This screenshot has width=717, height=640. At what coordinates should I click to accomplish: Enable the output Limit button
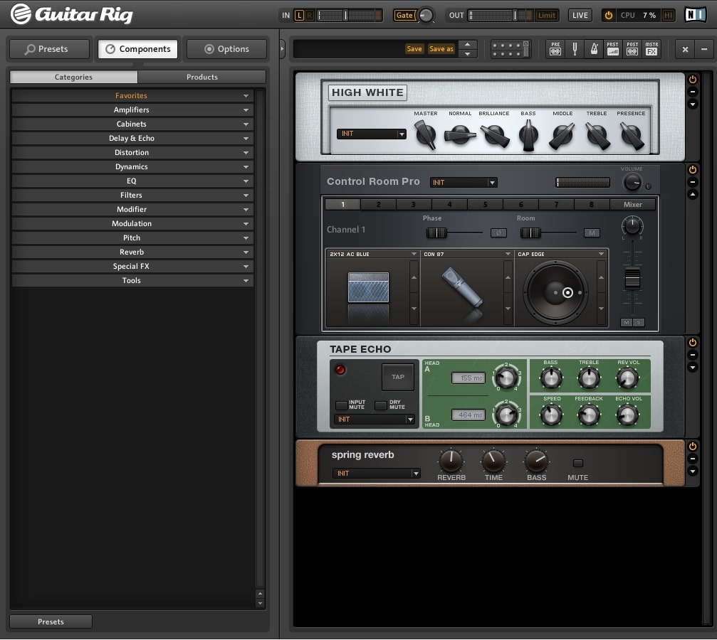[x=546, y=15]
